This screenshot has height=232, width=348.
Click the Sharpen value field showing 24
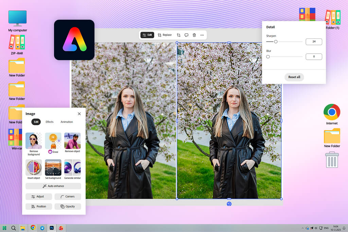point(314,42)
